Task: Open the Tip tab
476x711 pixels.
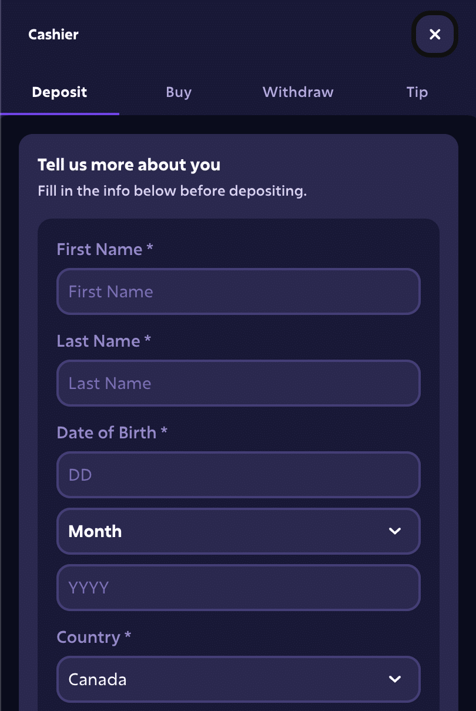Action: (417, 92)
